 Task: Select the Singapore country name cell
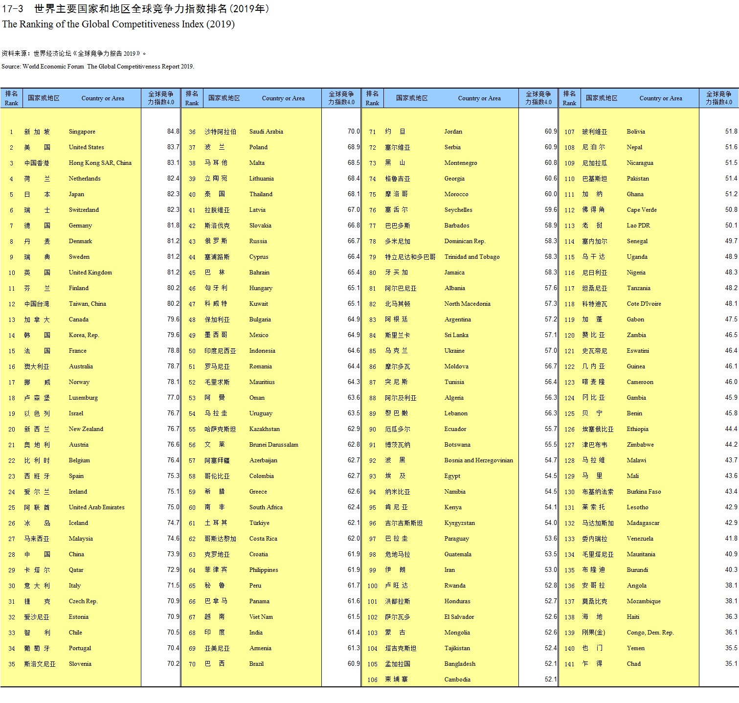(x=82, y=132)
